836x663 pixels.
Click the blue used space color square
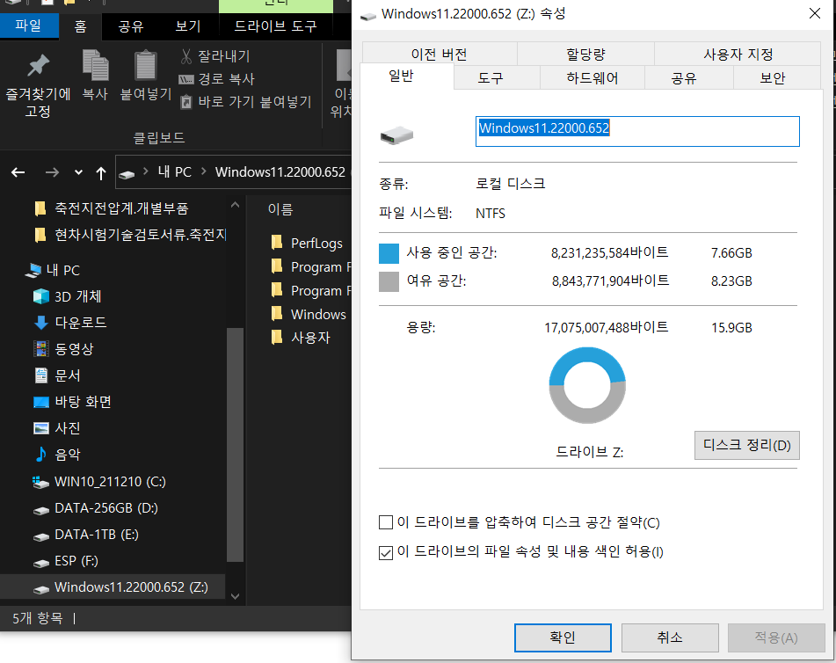coord(389,253)
